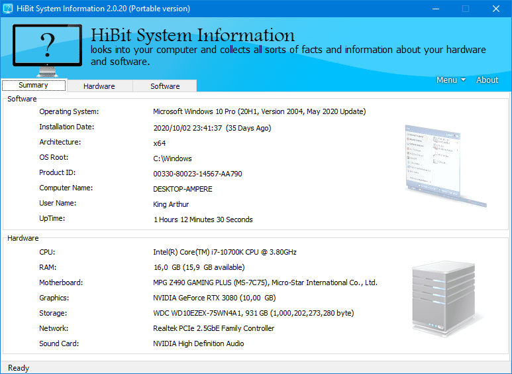The image size is (512, 374).
Task: Minimize the HiBit System Information window
Action: 435,9
